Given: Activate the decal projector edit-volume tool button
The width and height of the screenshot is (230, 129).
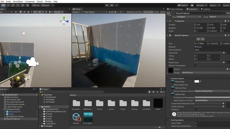Looking at the screenshot, I should pyautogui.click(x=198, y=39).
